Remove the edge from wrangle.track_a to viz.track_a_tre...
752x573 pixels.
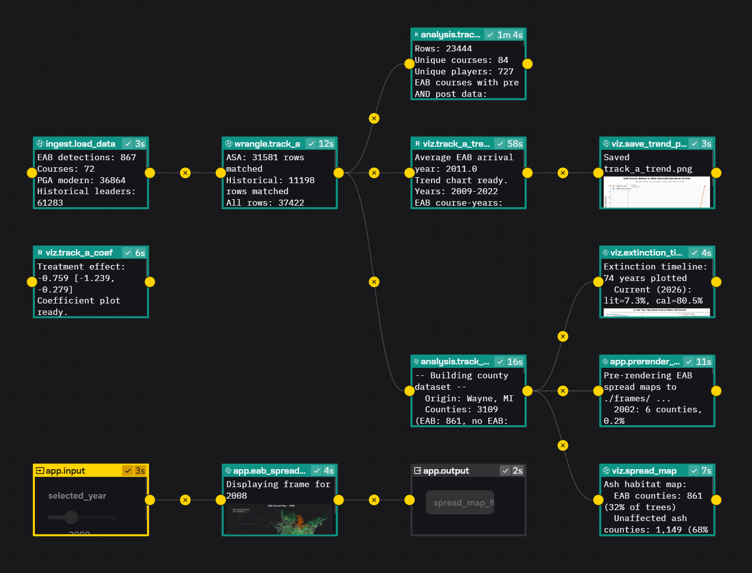(x=374, y=173)
